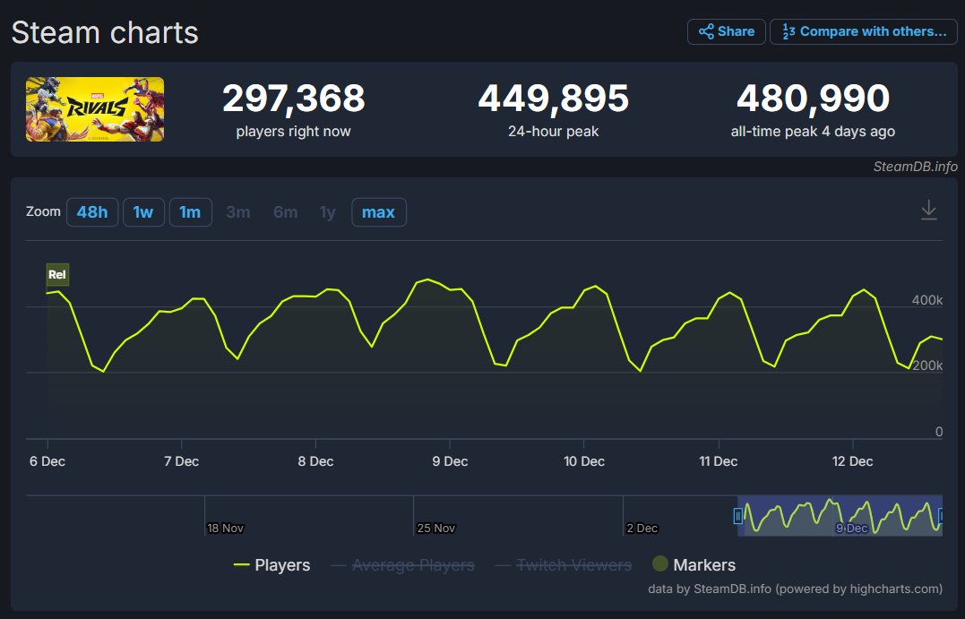Enable the Twitch Viewers series
965x619 pixels.
click(x=563, y=565)
